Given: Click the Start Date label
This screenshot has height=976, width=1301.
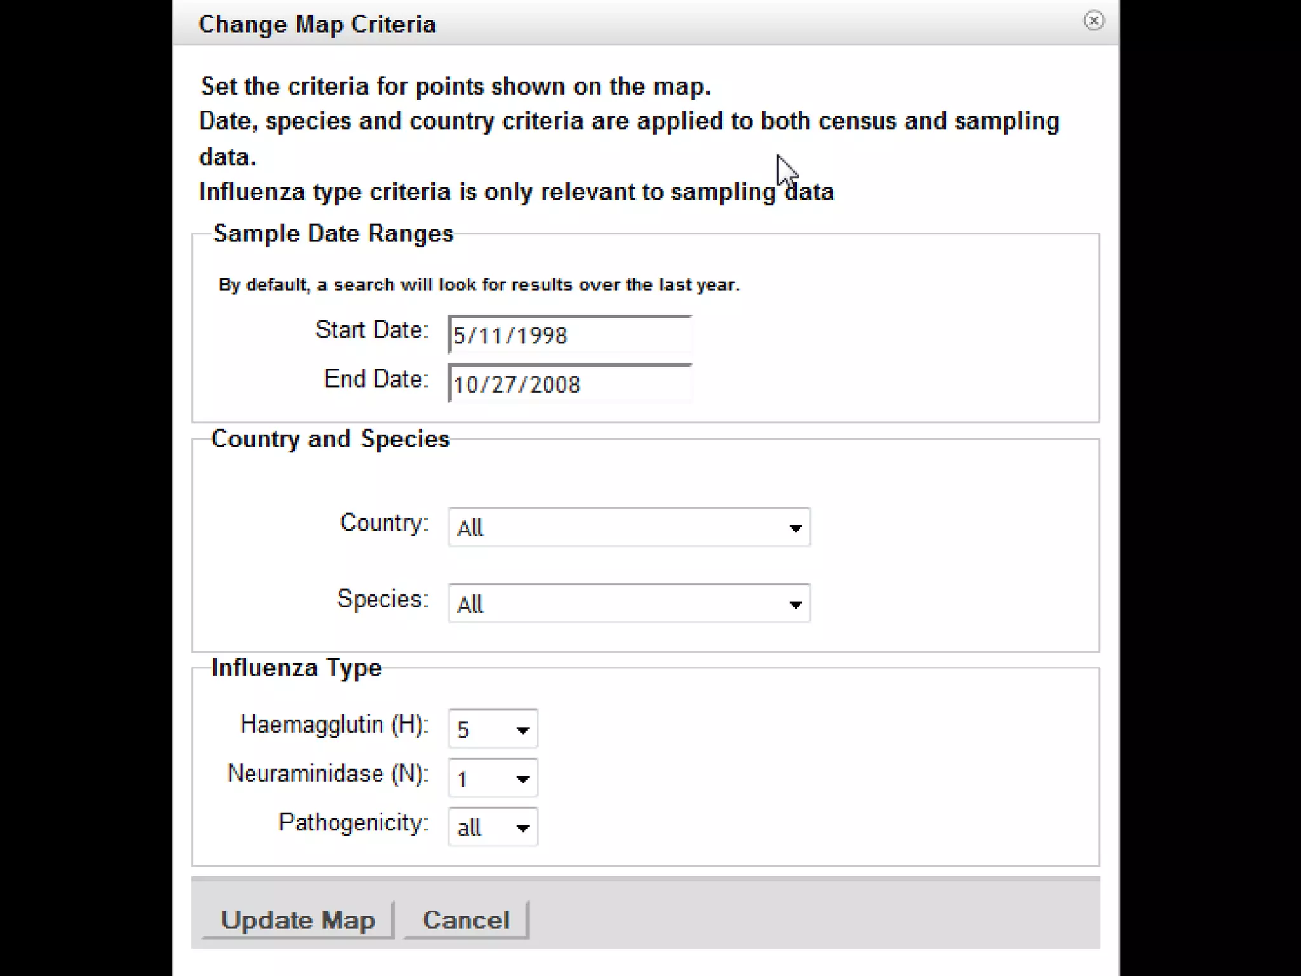Looking at the screenshot, I should click(x=372, y=330).
